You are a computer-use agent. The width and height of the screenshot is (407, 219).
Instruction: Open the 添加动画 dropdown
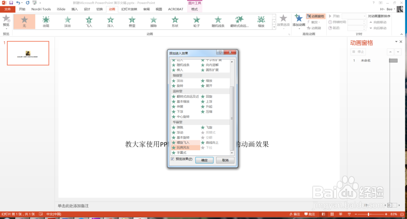click(299, 21)
